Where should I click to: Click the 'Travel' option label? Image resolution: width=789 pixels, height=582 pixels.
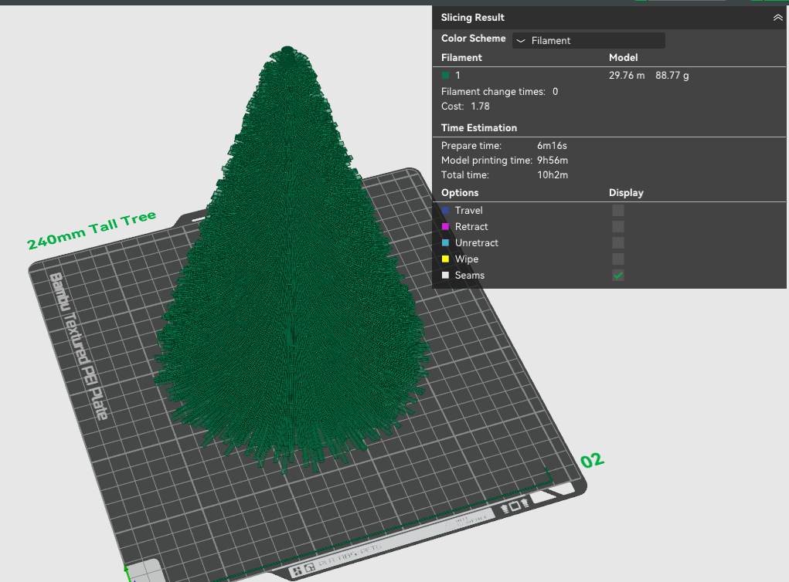[x=468, y=211]
